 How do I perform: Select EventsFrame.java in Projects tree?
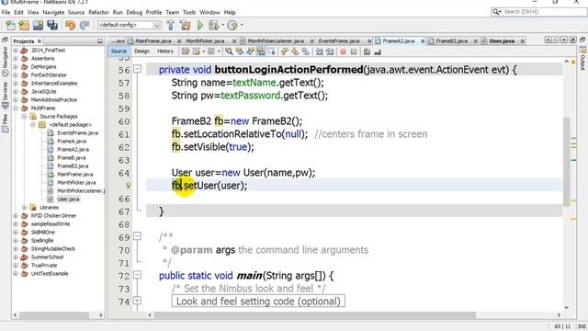[77, 132]
